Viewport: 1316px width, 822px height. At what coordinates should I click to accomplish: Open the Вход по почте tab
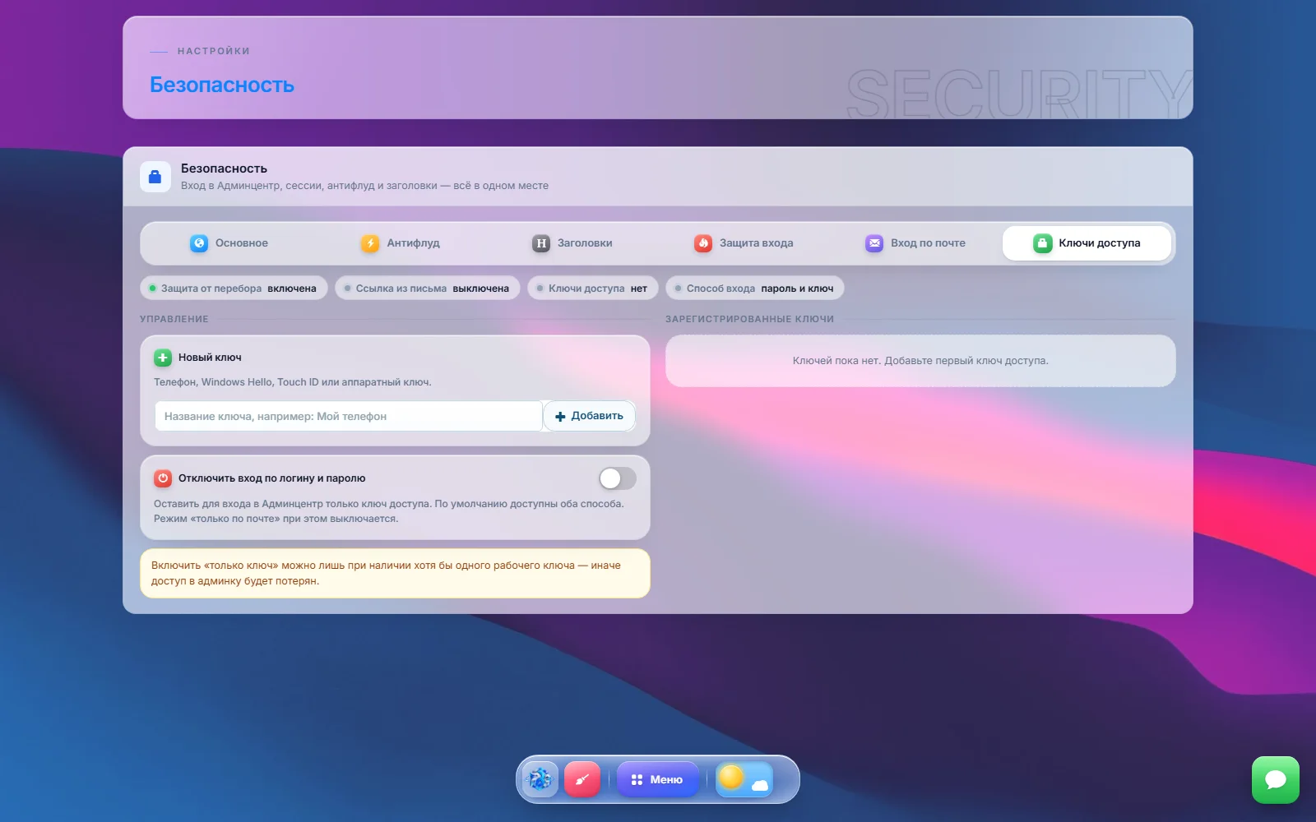click(x=915, y=243)
